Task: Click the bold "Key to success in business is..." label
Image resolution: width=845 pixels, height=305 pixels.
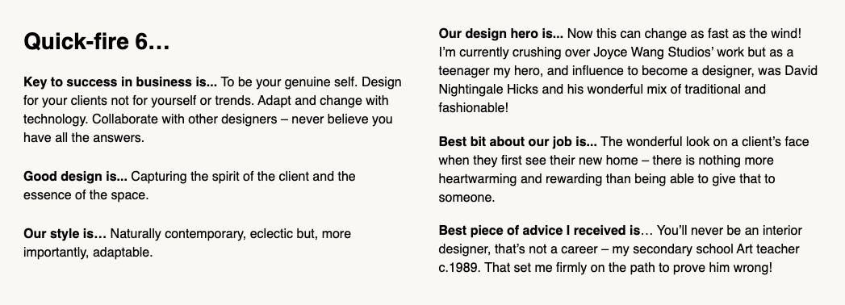Action: [x=120, y=83]
